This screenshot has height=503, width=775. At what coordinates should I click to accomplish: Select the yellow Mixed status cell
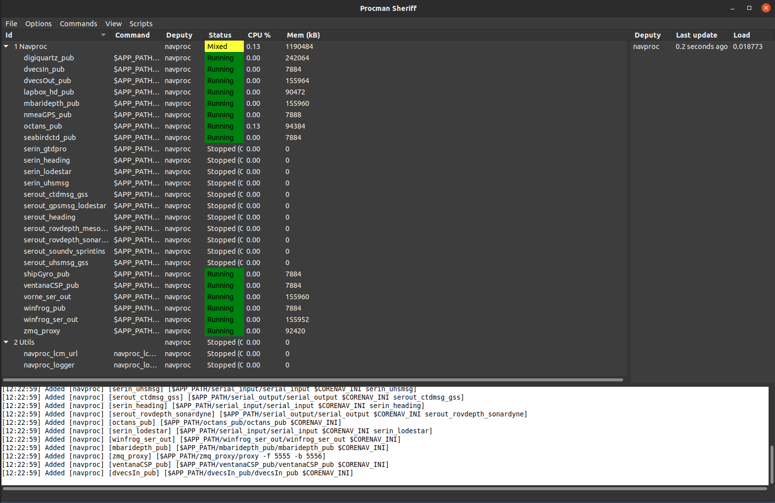(x=224, y=46)
